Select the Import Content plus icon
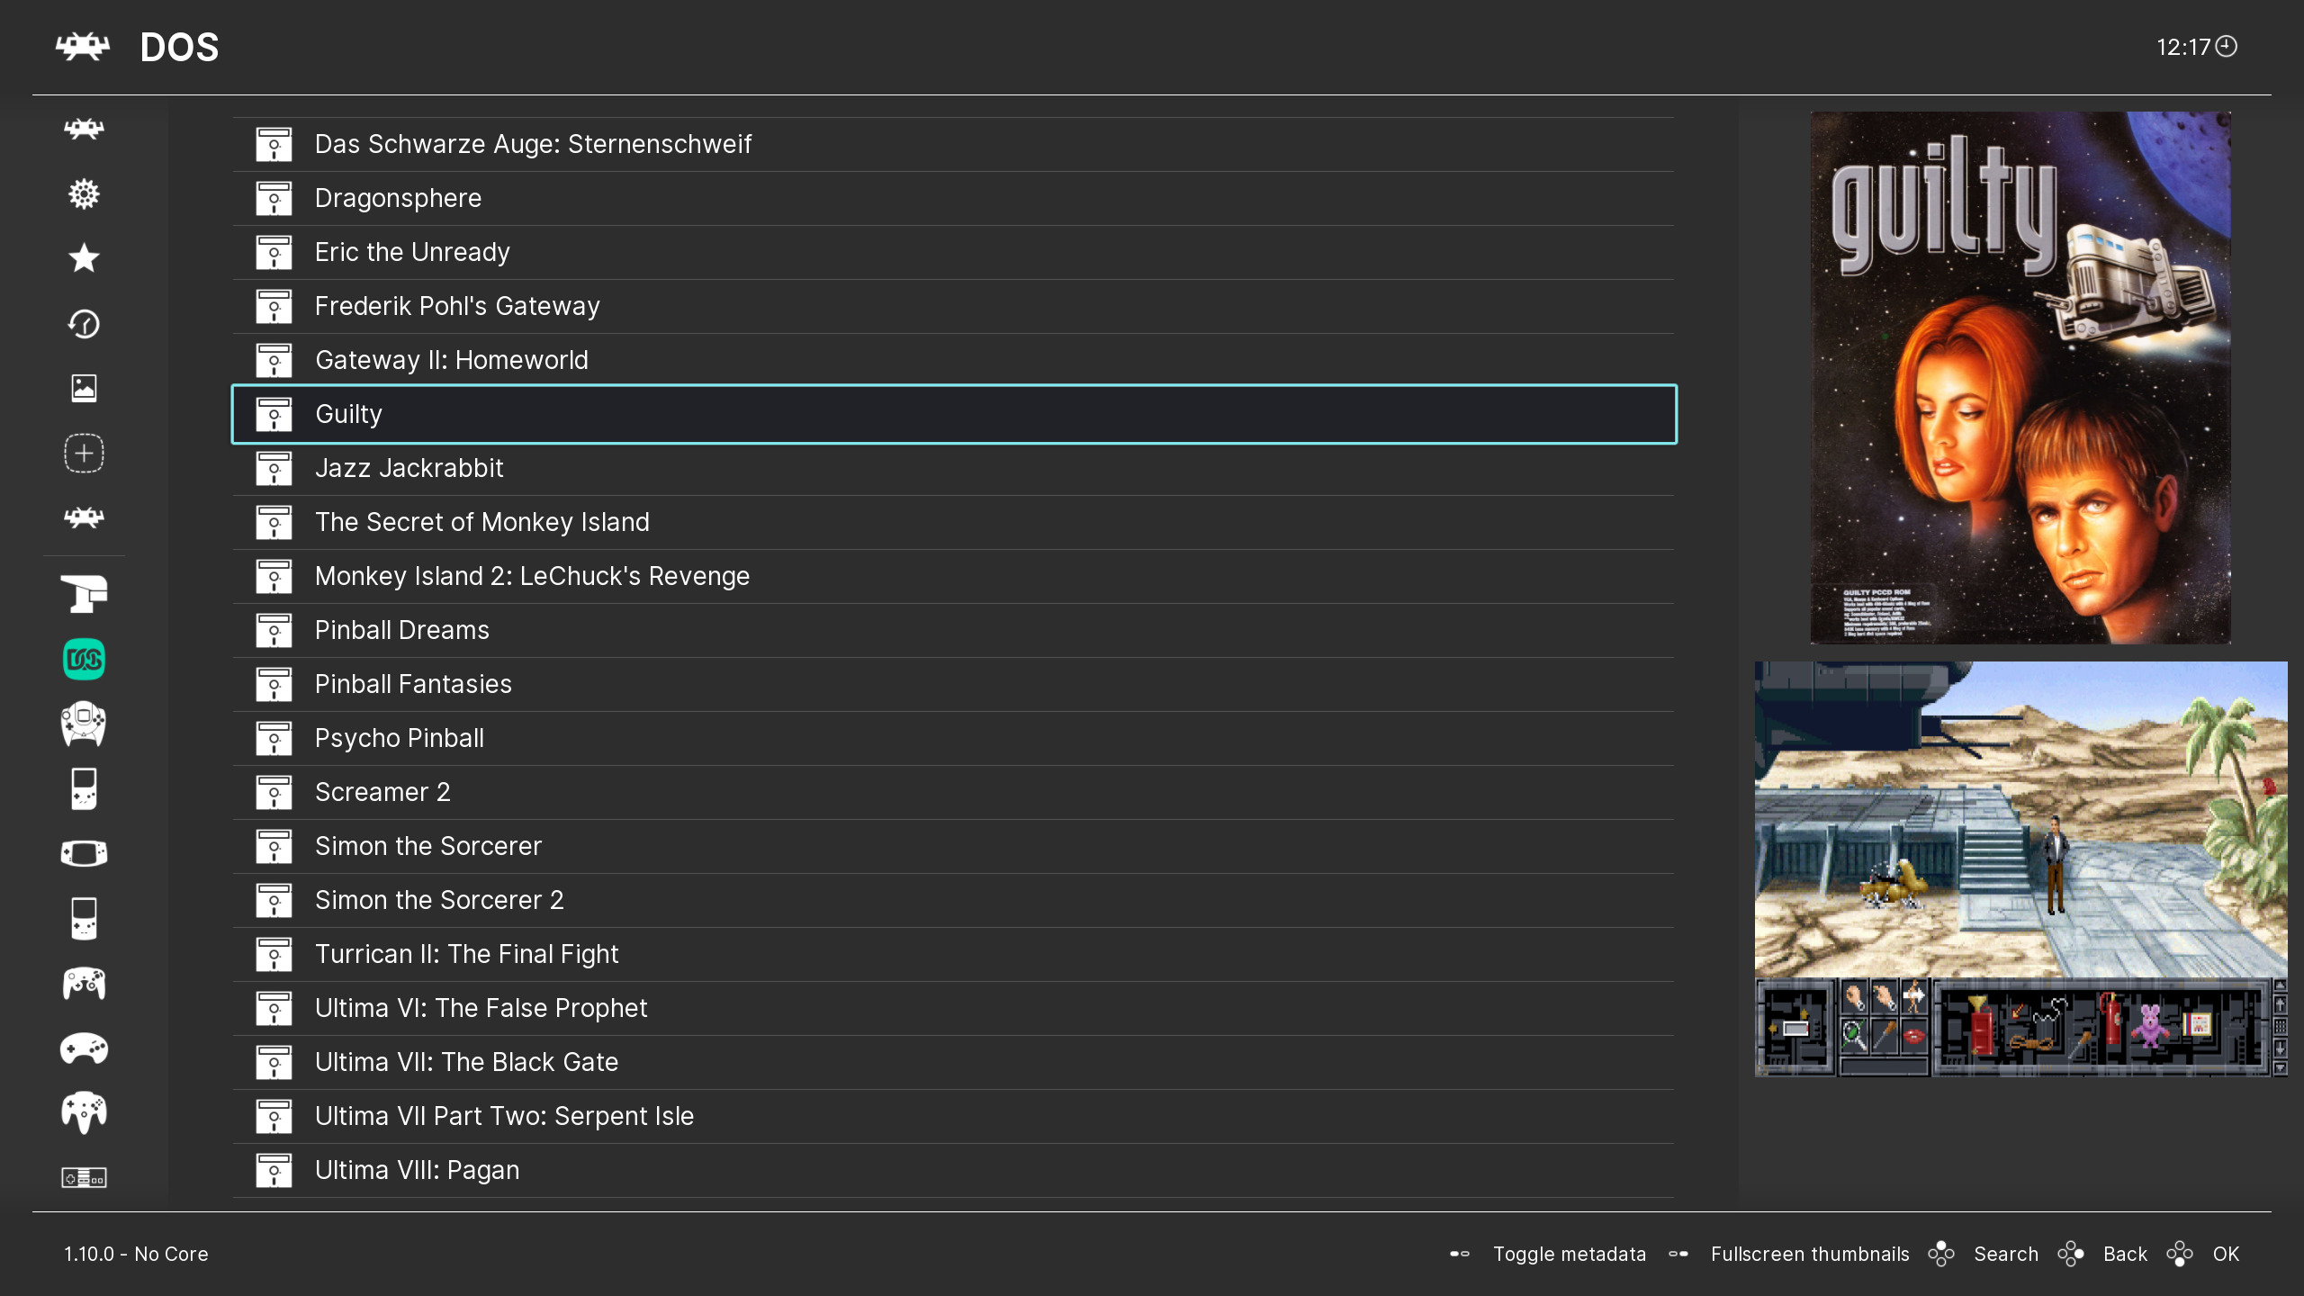The height and width of the screenshot is (1296, 2304). (x=83, y=454)
